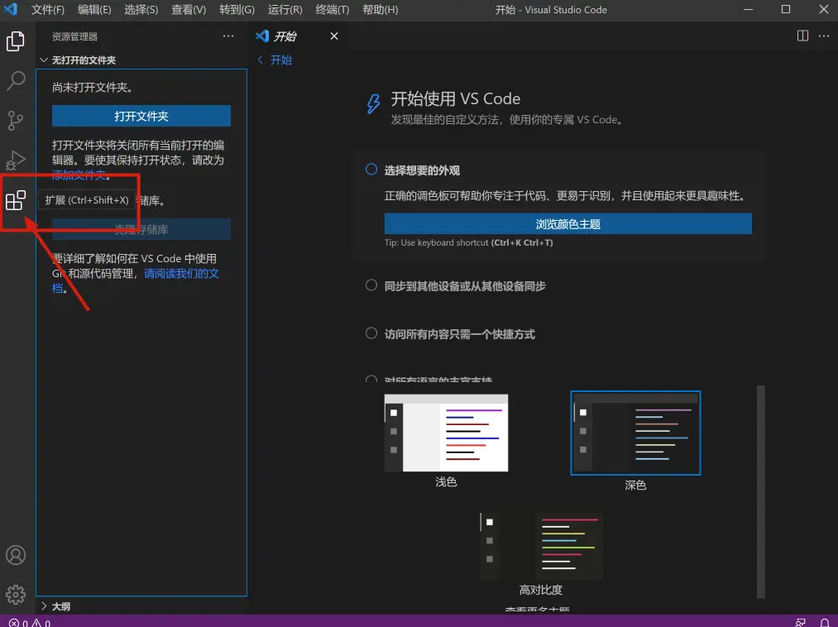Image resolution: width=838 pixels, height=627 pixels.
Task: Minimize the VS Code window
Action: 748,9
